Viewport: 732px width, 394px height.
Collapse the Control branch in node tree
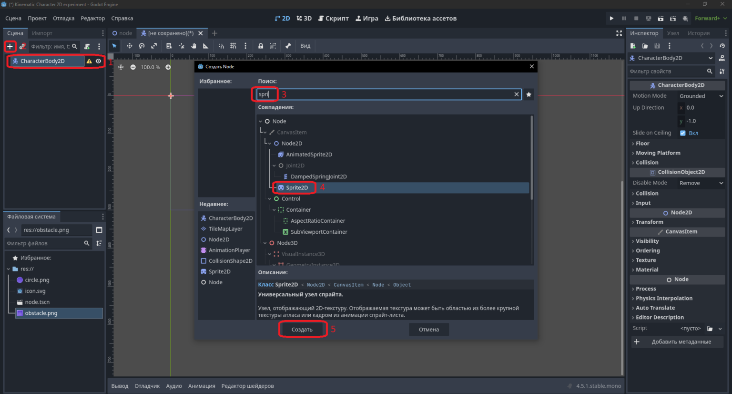[x=270, y=199]
